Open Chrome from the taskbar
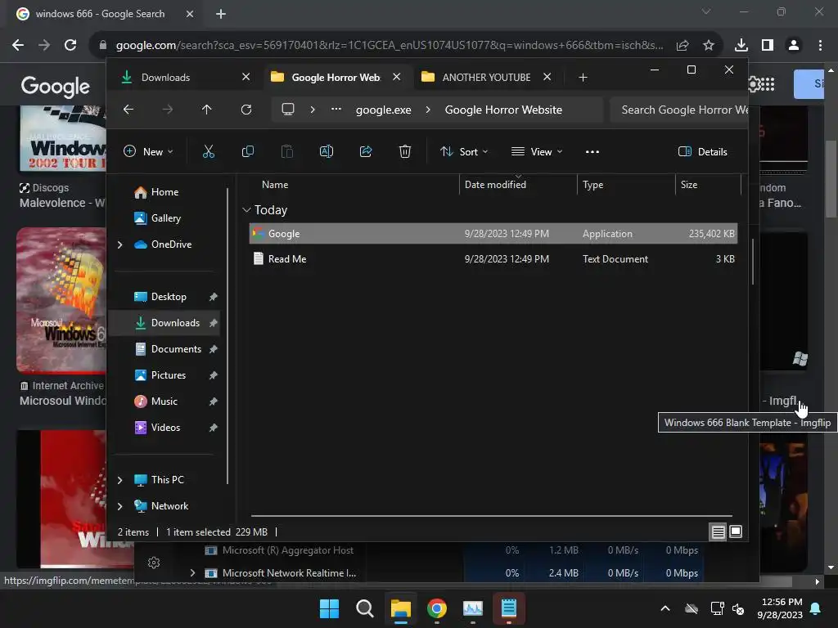838x628 pixels. (437, 608)
